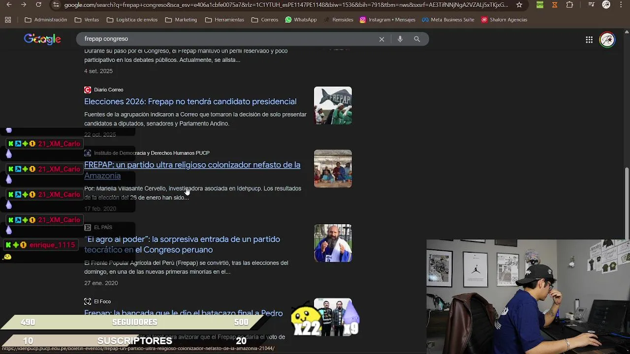Viewport: 630px width, 354px height.
Task: Bookmark this page with the star icon
Action: [x=519, y=5]
